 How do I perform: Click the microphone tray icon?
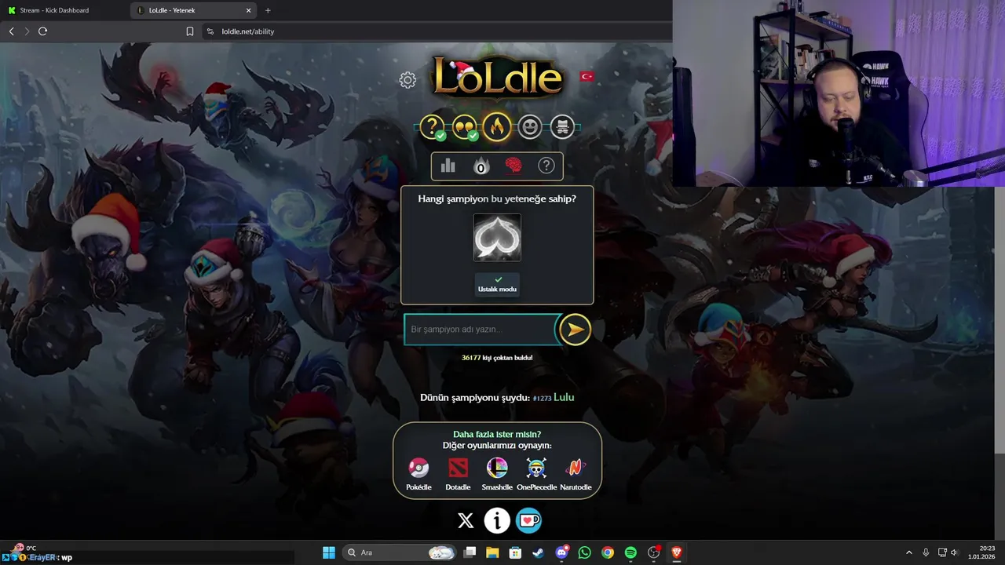point(926,552)
